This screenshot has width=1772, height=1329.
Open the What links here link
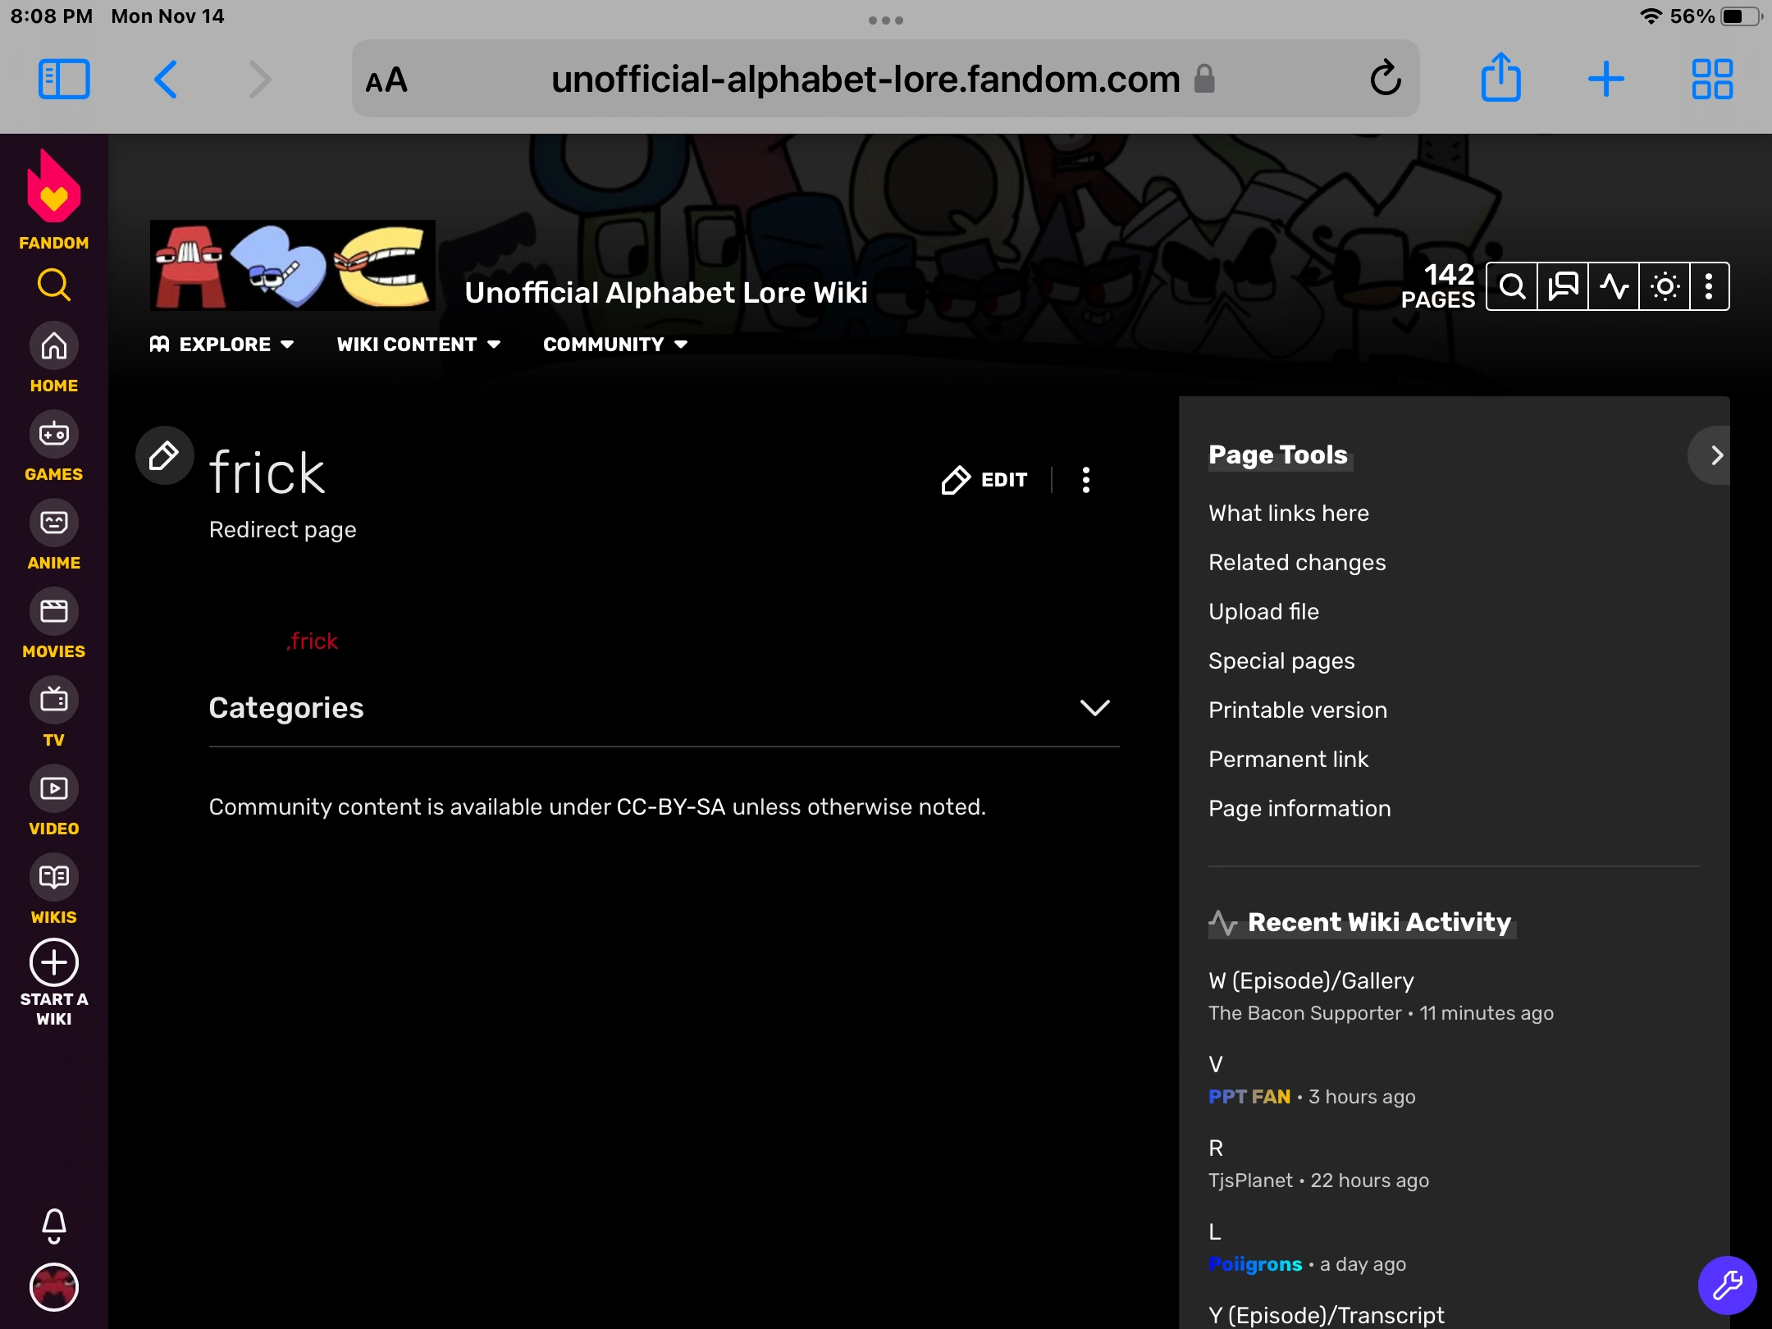[1288, 513]
